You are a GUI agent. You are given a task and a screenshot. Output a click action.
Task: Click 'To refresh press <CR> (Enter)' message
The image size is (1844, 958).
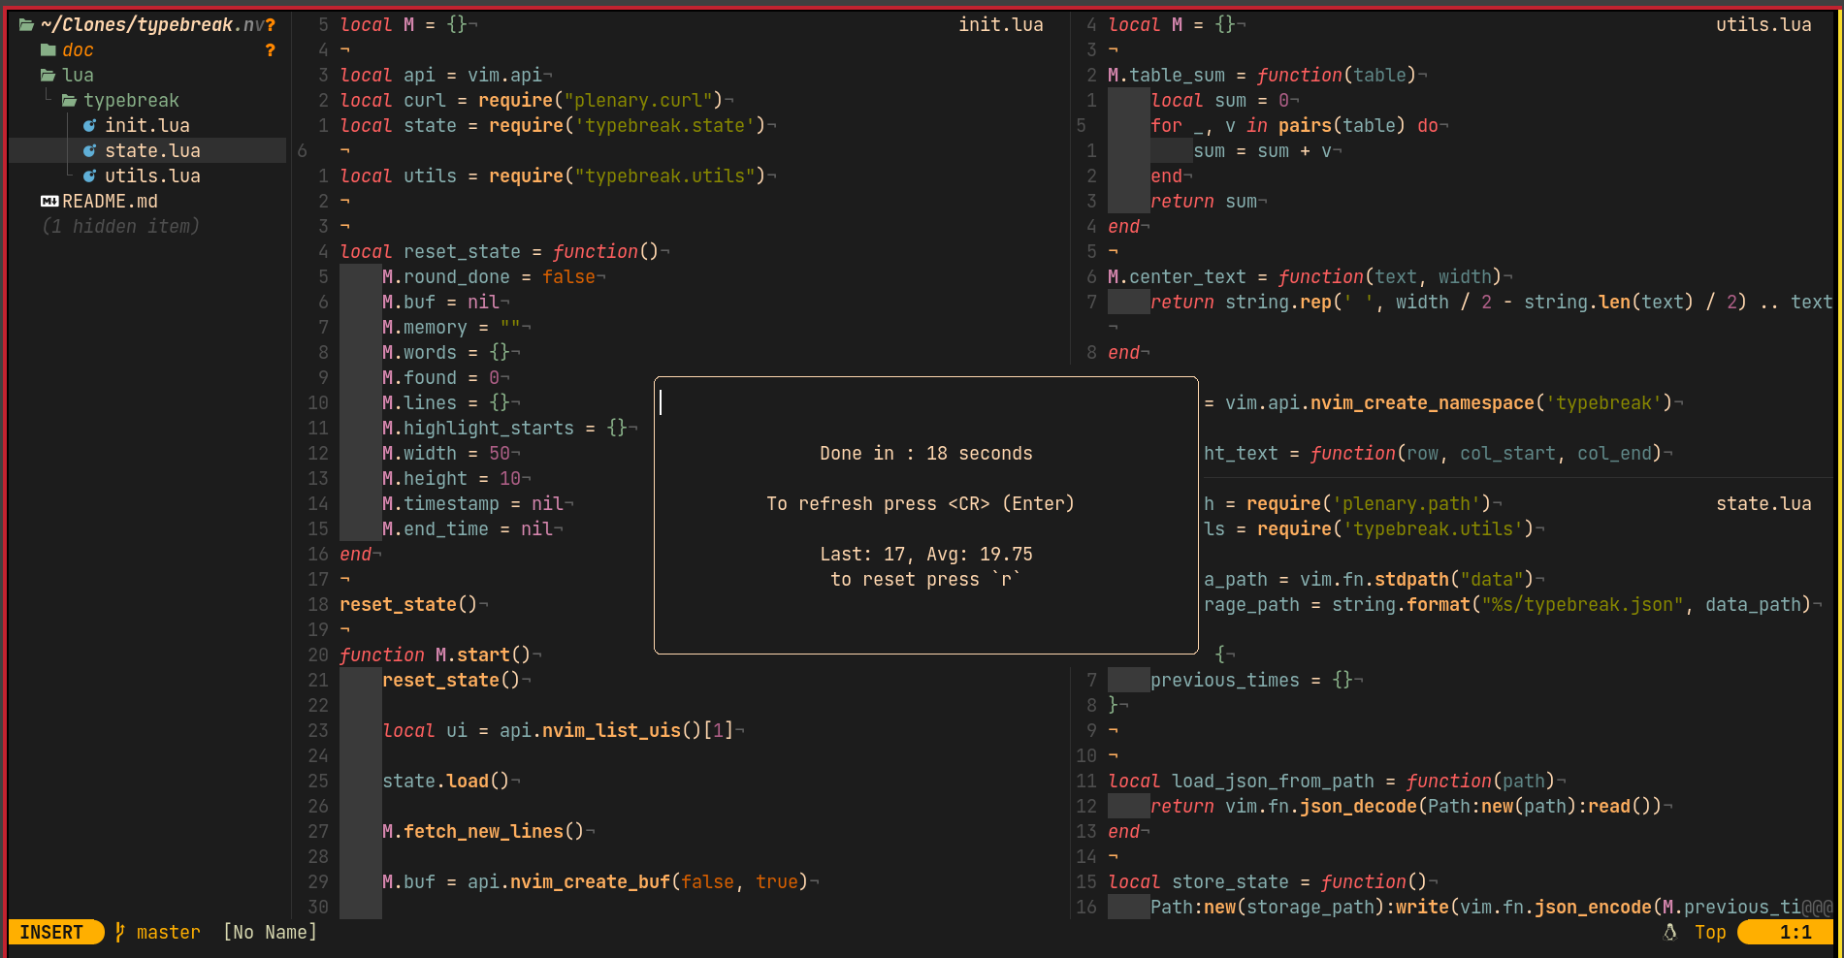coord(920,503)
